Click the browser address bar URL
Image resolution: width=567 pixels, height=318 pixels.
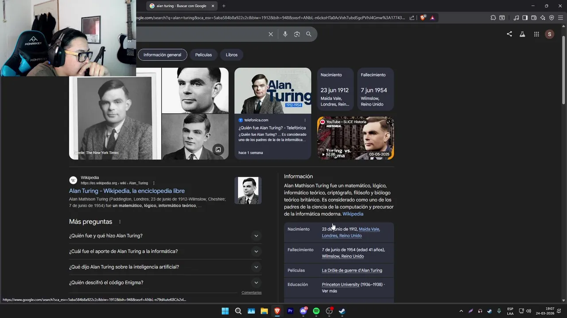pos(270,18)
